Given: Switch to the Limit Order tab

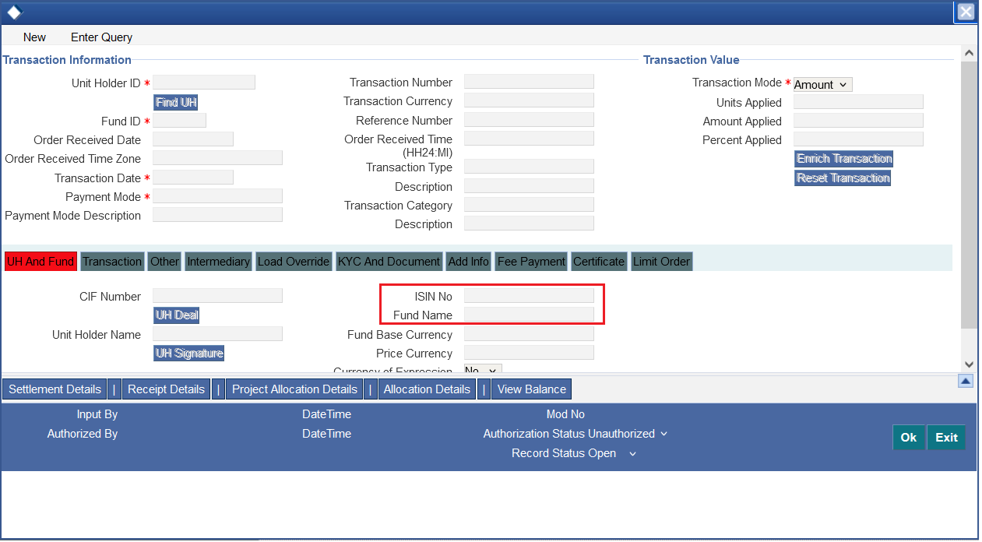Looking at the screenshot, I should coord(661,262).
